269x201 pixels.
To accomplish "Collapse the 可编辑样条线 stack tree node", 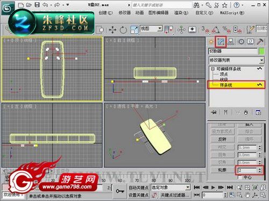I will [213, 69].
